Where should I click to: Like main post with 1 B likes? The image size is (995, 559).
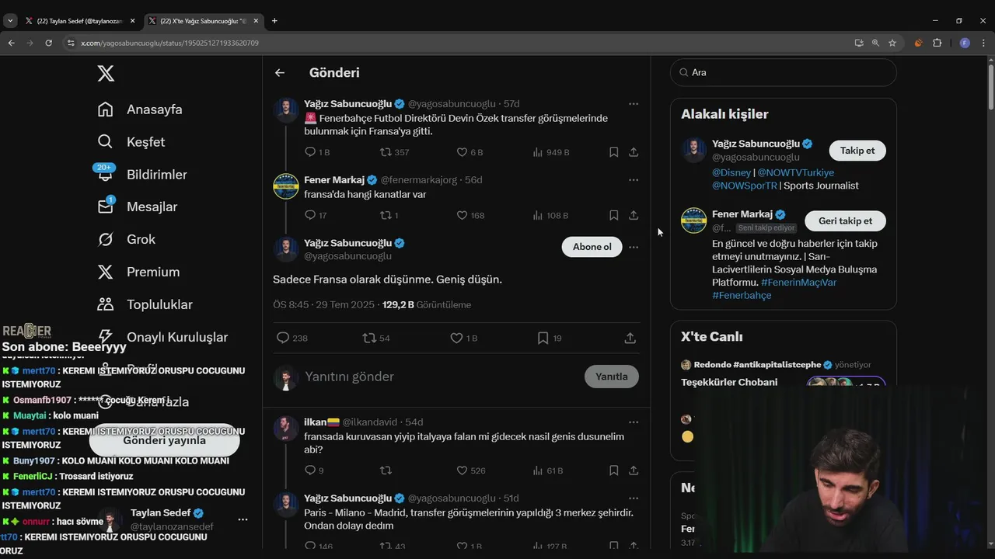tap(464, 338)
